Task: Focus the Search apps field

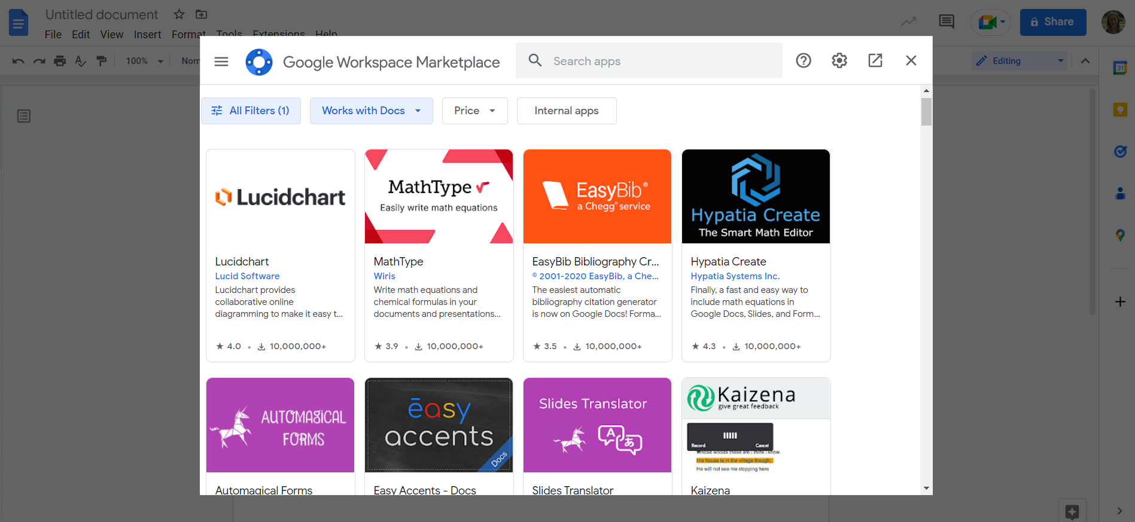Action: (649, 60)
